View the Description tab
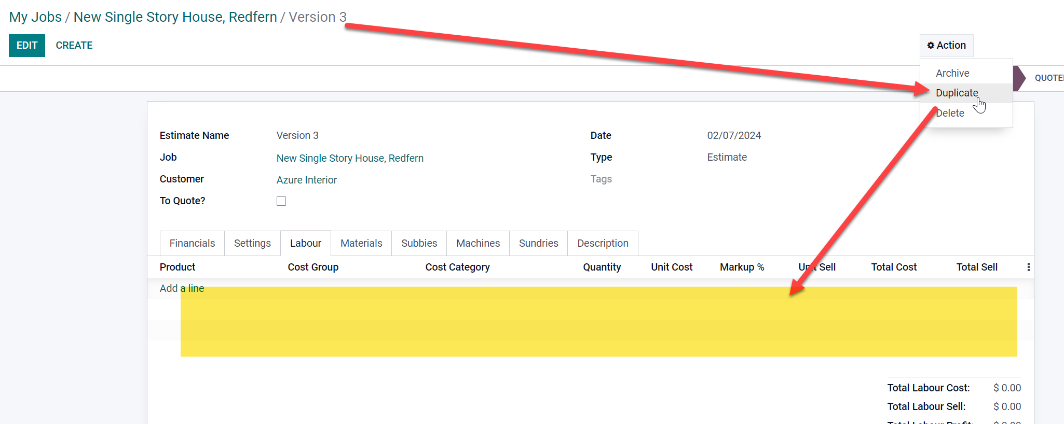This screenshot has height=424, width=1064. (603, 243)
